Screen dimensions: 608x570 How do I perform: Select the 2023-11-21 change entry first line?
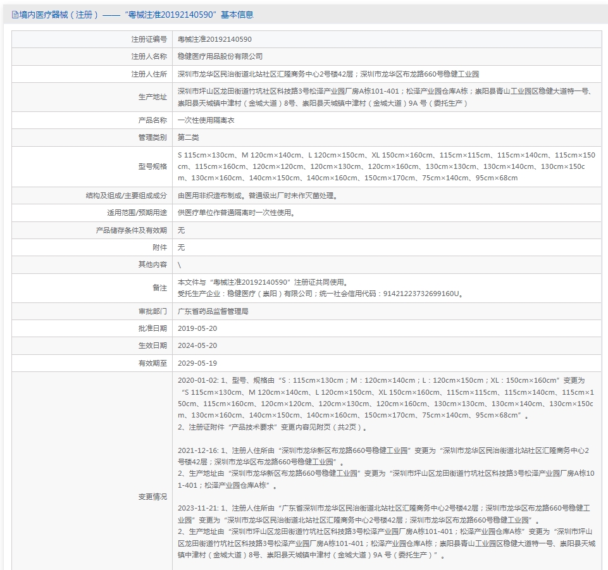tap(384, 508)
